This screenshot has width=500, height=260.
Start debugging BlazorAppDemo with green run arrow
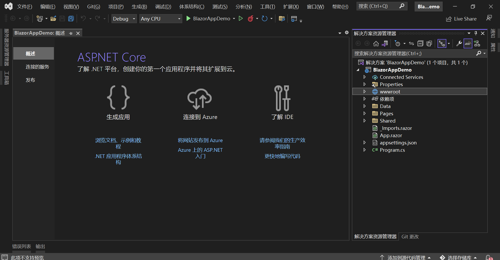pos(188,19)
